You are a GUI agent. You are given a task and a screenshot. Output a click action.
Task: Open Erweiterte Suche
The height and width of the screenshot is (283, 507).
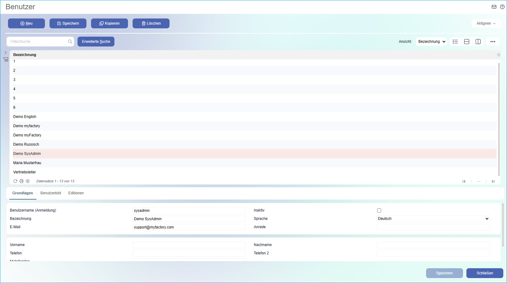pos(96,42)
